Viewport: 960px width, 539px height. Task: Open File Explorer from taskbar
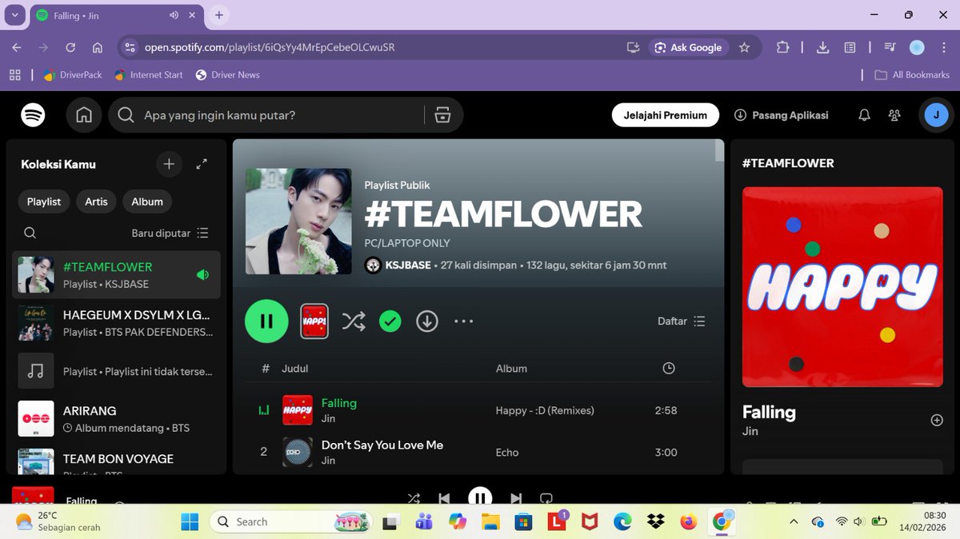490,521
